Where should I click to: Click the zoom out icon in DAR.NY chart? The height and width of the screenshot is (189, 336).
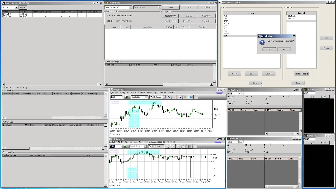tap(174, 97)
